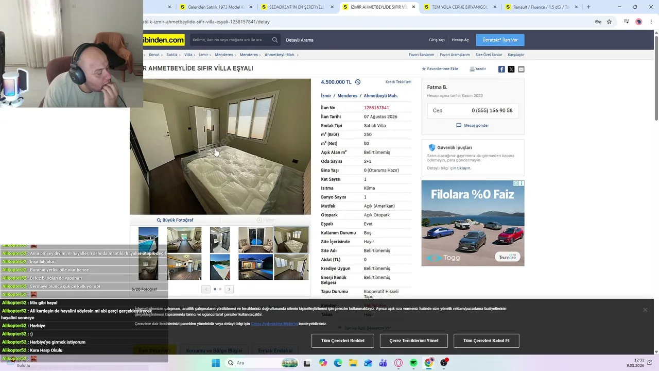Select the night exterior pool thumbnail
Viewport: 659px width, 371px height.
255,267
